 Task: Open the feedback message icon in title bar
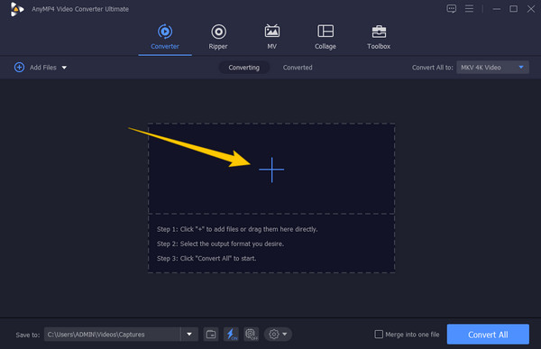[x=452, y=9]
